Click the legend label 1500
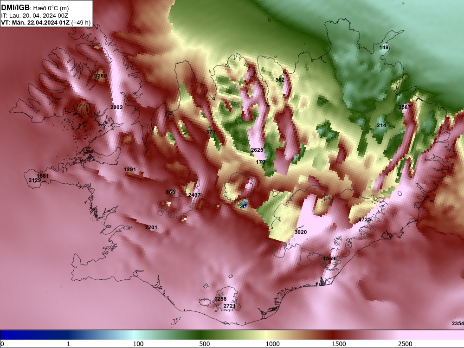The width and height of the screenshot is (464, 348). (339, 344)
